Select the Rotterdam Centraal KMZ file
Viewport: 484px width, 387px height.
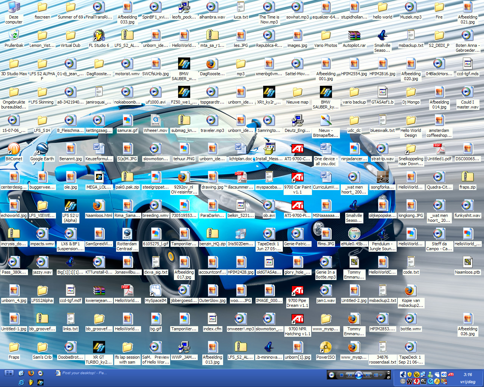click(127, 240)
